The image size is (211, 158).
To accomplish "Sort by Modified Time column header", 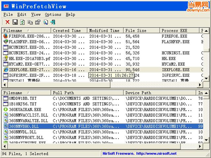I will pos(105,30).
